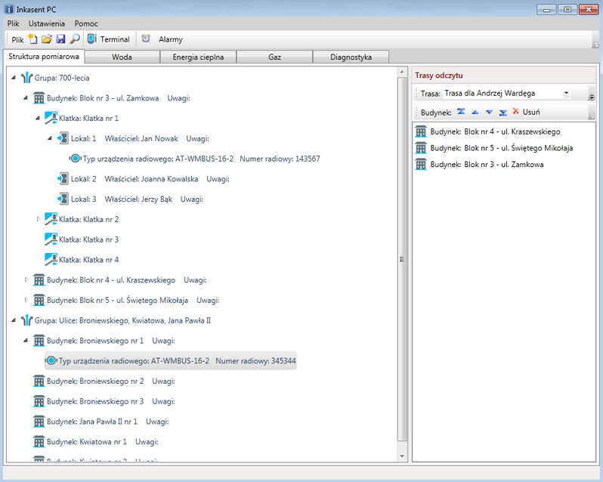Click the open folder toolbar icon
Screen dimensions: 603x482
point(46,39)
